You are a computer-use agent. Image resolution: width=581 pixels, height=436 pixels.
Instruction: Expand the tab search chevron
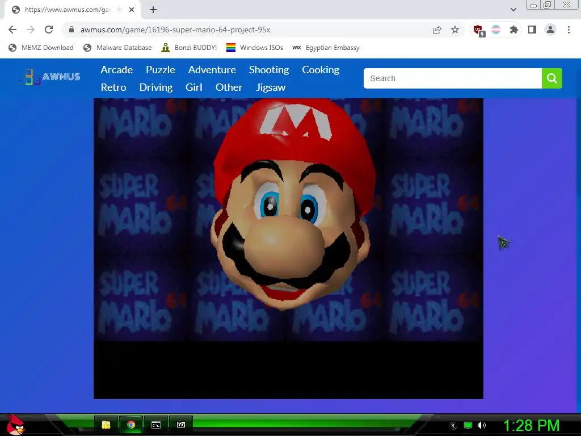click(x=513, y=10)
